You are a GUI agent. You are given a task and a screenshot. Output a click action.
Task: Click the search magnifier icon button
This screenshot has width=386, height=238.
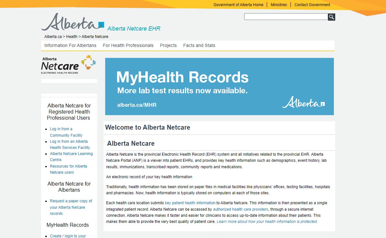[x=331, y=17]
